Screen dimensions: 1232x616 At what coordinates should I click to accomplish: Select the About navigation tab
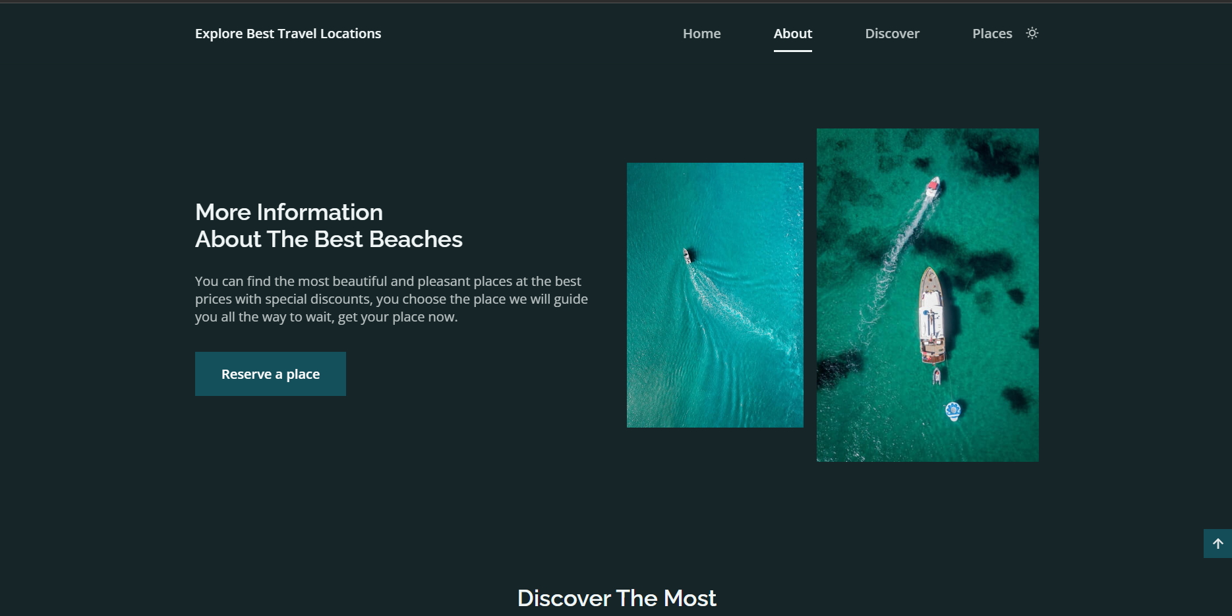tap(792, 33)
